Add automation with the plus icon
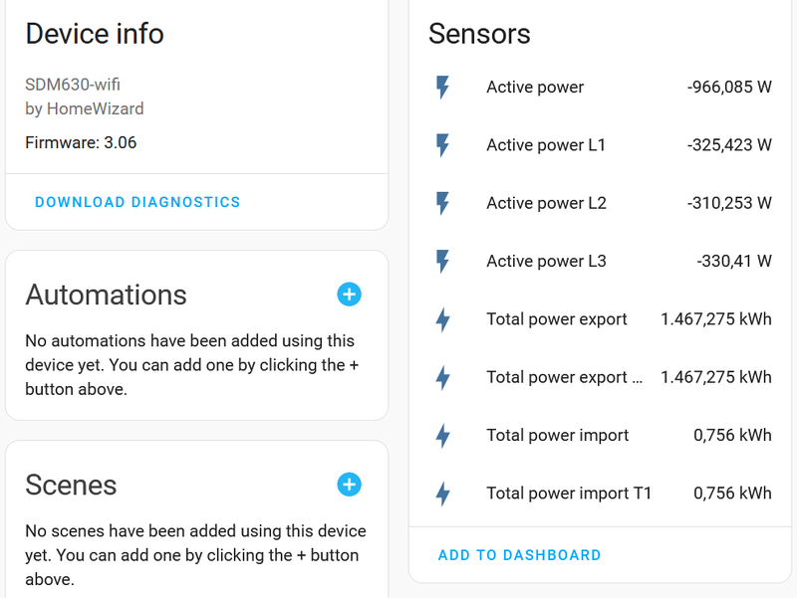Screen dimensions: 797x598 click(x=349, y=295)
